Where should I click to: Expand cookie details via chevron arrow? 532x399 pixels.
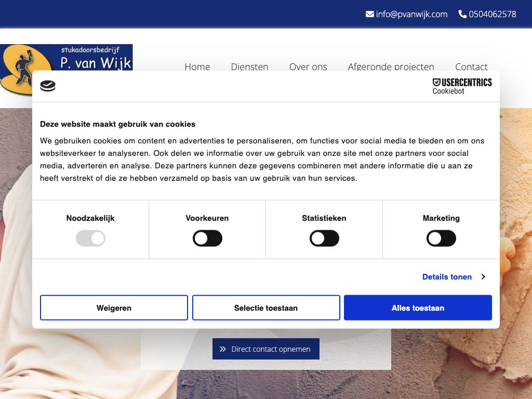pyautogui.click(x=483, y=277)
